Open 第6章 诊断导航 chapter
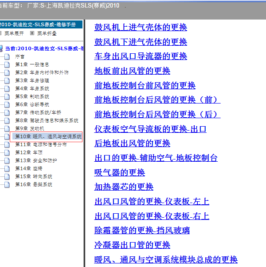 tap(32, 104)
